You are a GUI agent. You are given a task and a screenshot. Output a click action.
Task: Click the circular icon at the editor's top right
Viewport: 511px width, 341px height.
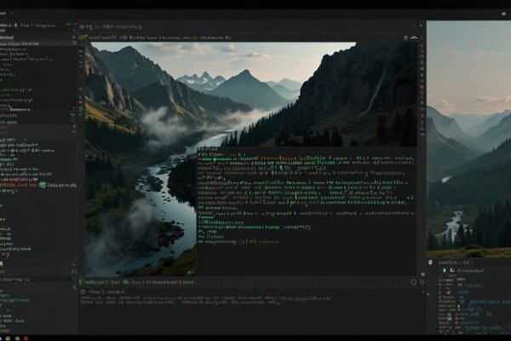(405, 38)
